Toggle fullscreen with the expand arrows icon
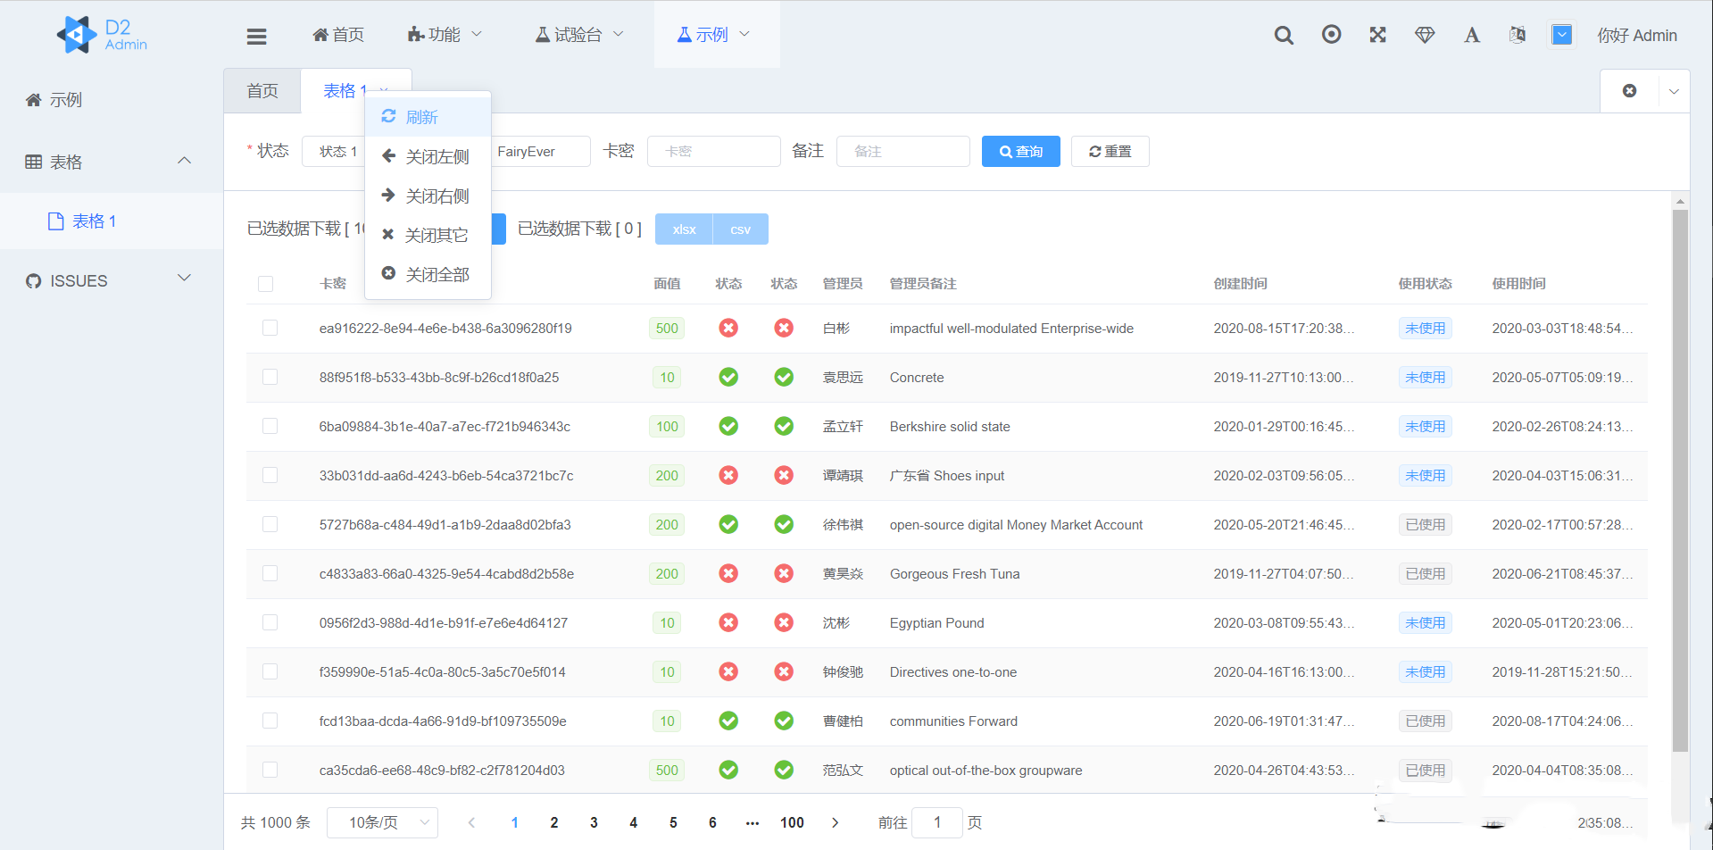Screen dimensions: 1713x850 [x=1378, y=35]
